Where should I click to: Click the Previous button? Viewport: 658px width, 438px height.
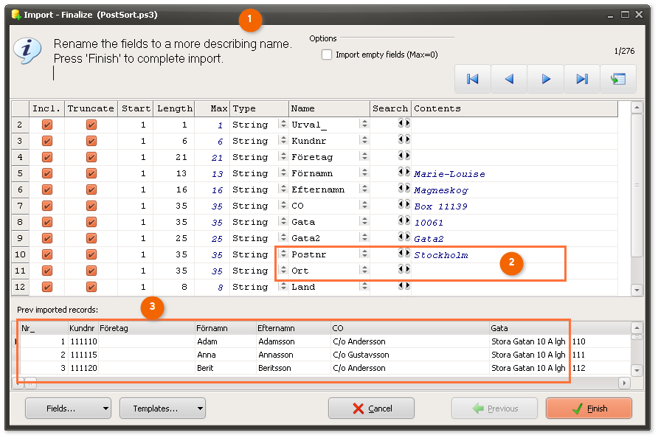click(494, 409)
